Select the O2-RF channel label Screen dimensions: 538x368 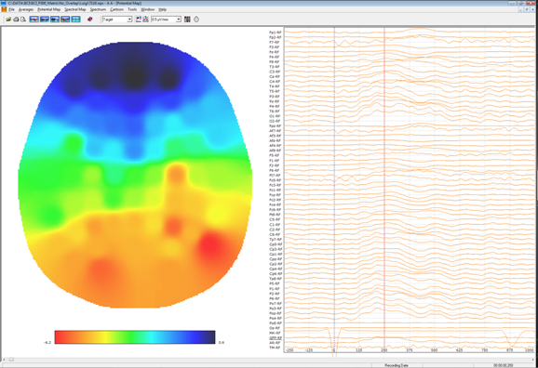pos(275,121)
